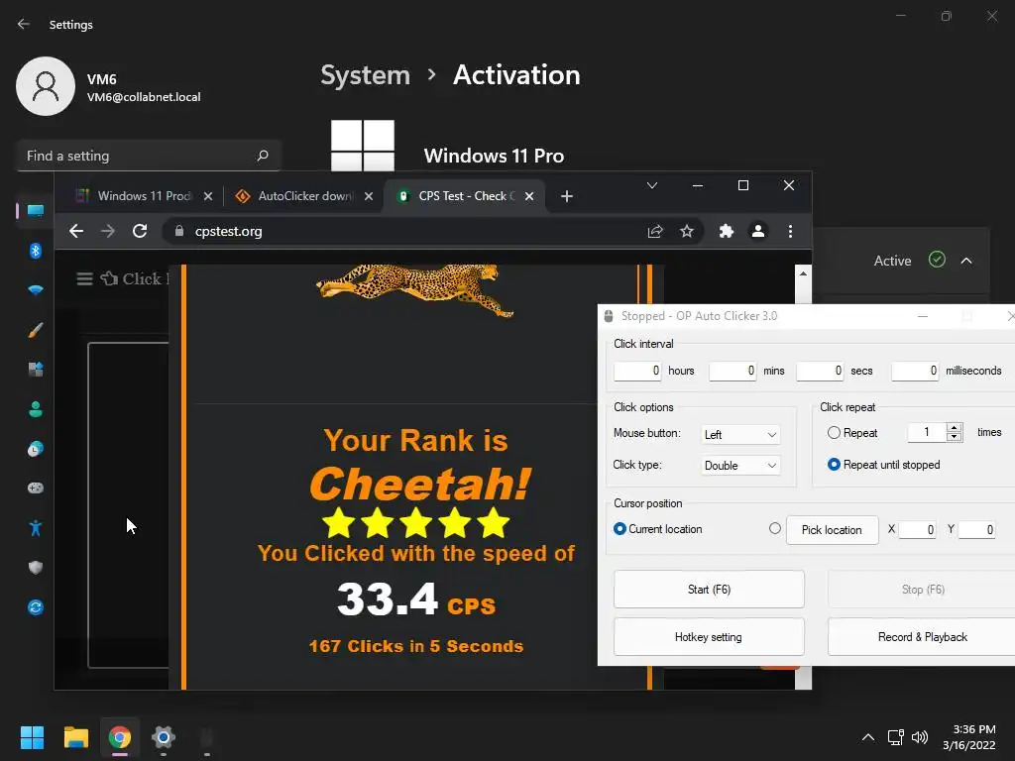The image size is (1015, 761).
Task: Open Gaming controller icon in Settings sidebar
Action: tap(35, 488)
